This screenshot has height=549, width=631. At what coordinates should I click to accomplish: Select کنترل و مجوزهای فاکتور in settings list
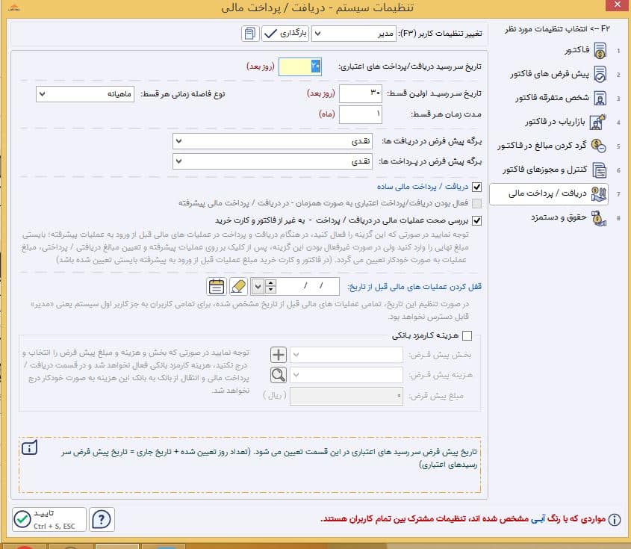click(x=549, y=170)
